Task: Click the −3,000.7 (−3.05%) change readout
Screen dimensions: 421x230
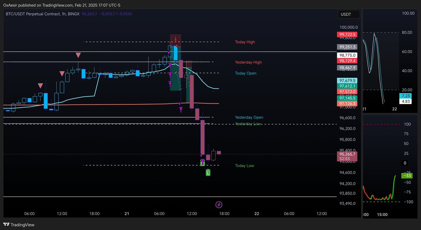Action: click(115, 14)
